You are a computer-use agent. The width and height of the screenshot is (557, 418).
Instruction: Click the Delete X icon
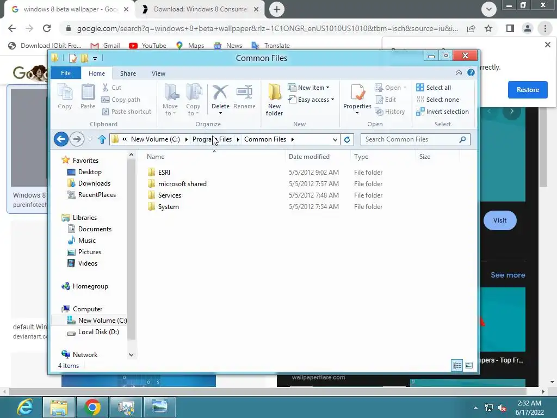(220, 93)
